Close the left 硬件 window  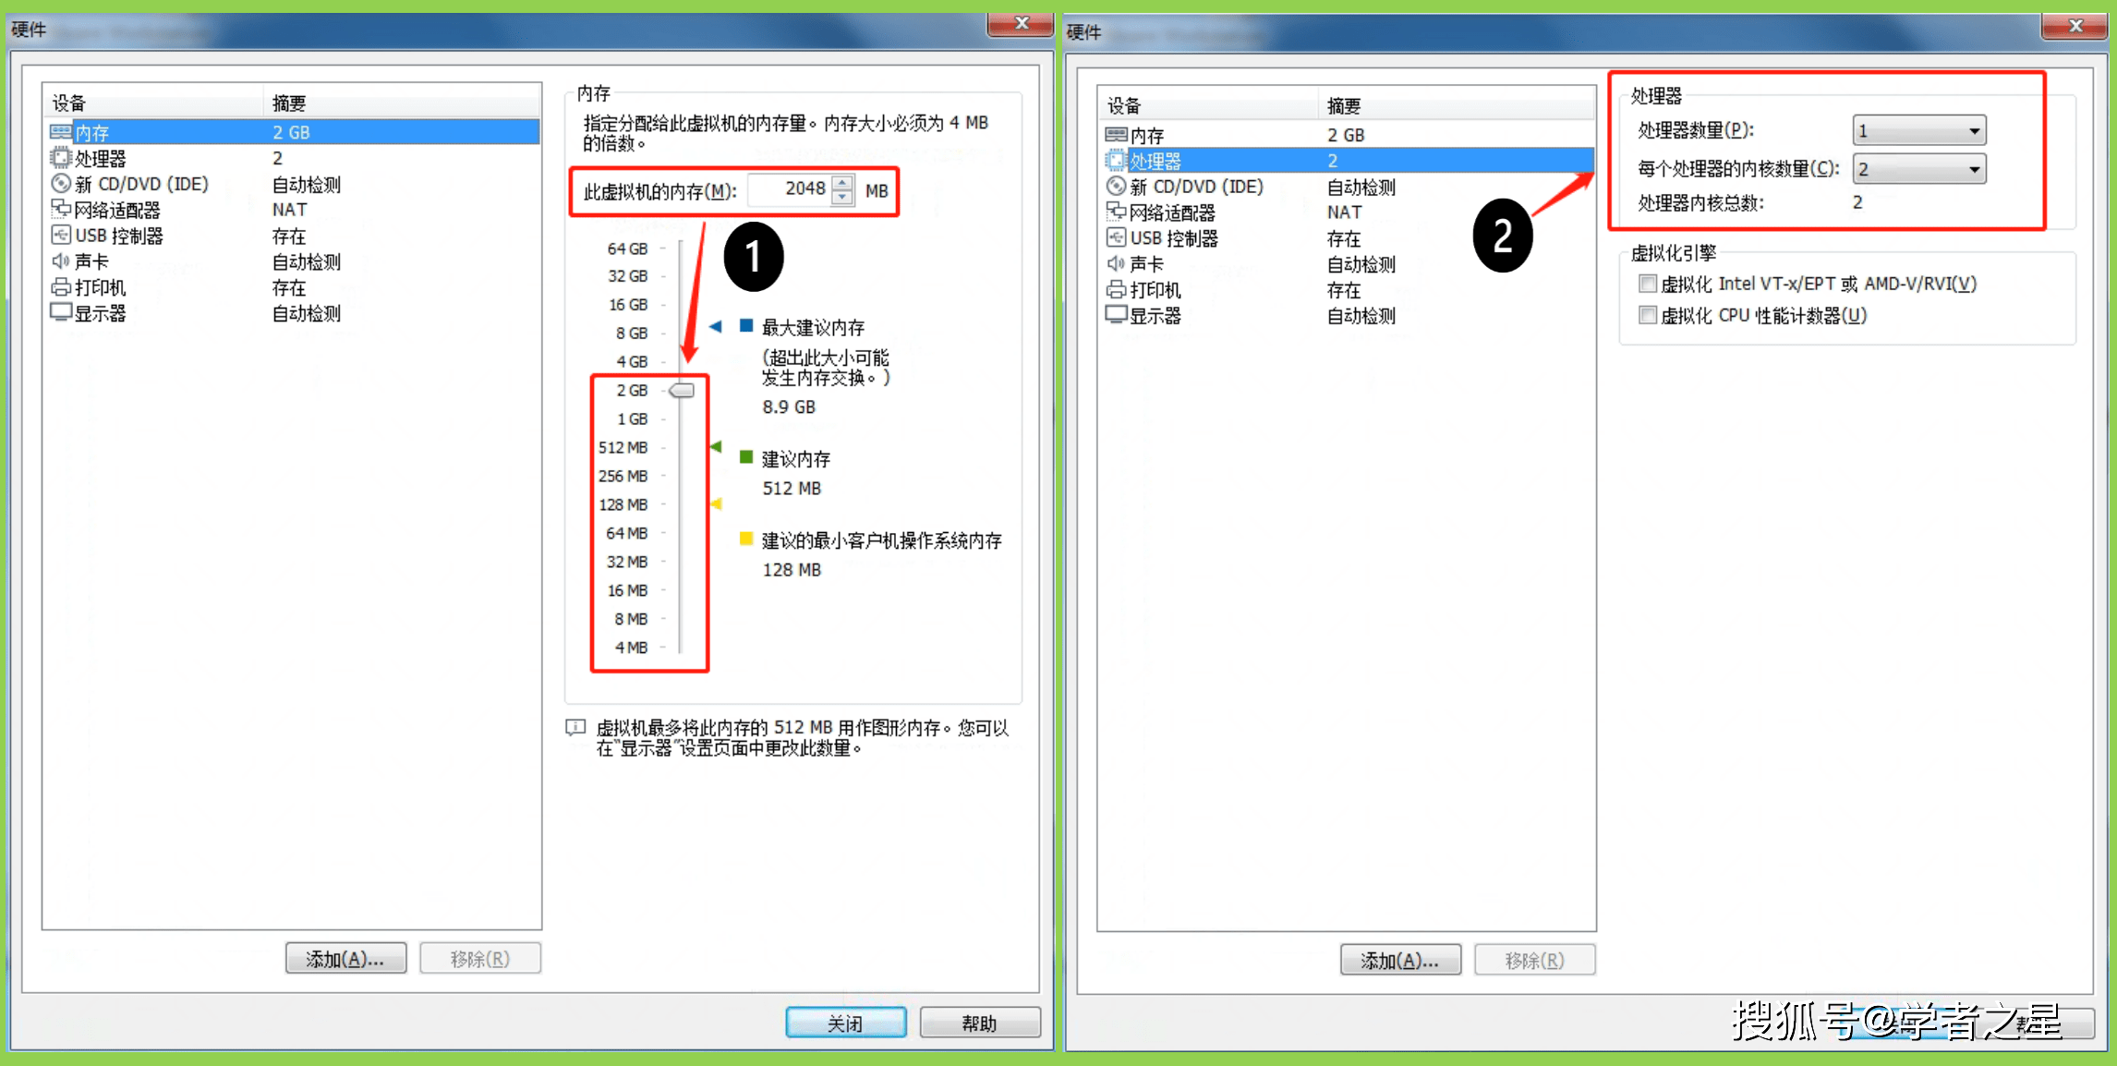(x=1021, y=23)
